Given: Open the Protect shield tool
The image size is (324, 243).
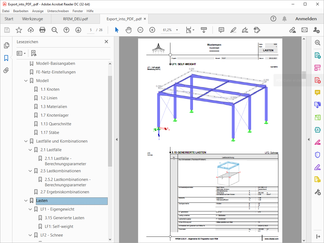Looking at the screenshot, I should [x=318, y=155].
